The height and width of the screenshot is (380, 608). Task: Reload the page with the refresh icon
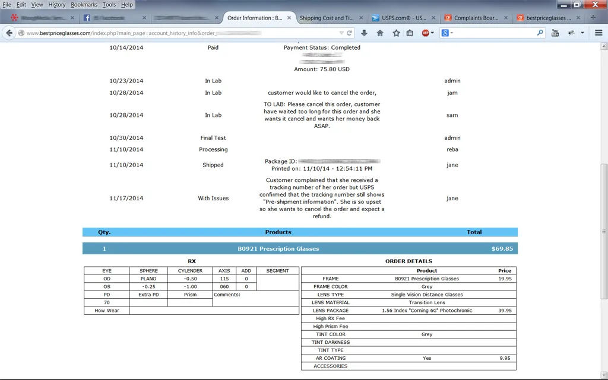[350, 33]
